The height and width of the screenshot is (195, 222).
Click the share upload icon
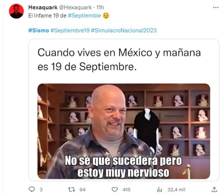pyautogui.click(x=214, y=189)
